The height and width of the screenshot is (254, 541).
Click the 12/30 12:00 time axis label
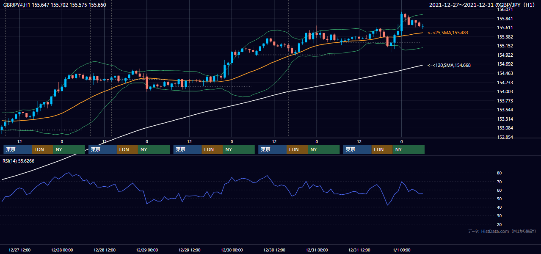tap(274, 250)
